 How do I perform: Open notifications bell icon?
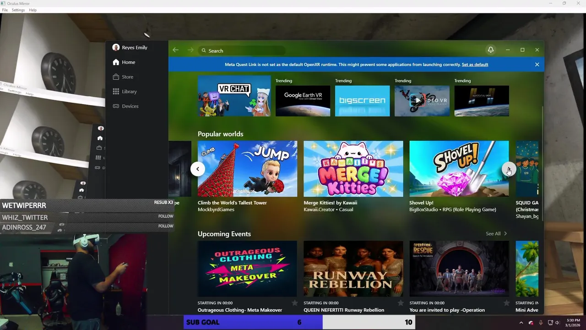(491, 50)
